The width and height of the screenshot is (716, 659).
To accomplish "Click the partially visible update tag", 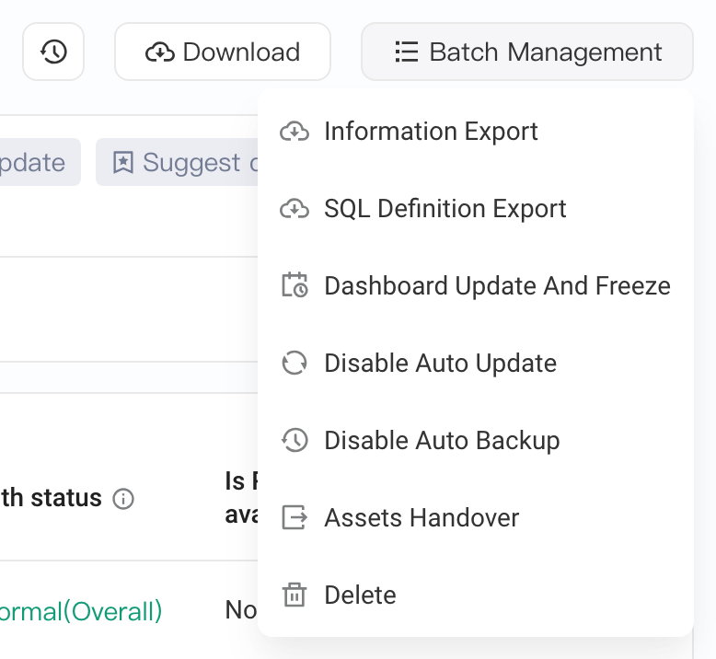I will (x=40, y=162).
